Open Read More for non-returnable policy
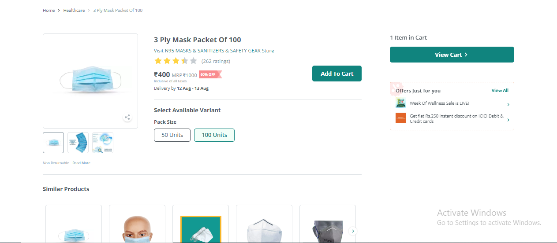This screenshot has height=243, width=557. [82, 163]
